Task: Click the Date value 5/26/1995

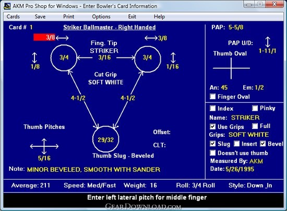Action: 240,169
